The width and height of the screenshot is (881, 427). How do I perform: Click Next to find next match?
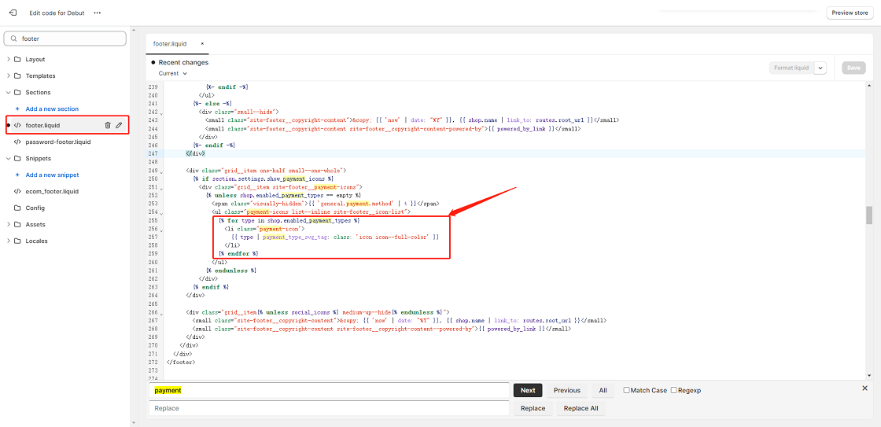(x=528, y=390)
